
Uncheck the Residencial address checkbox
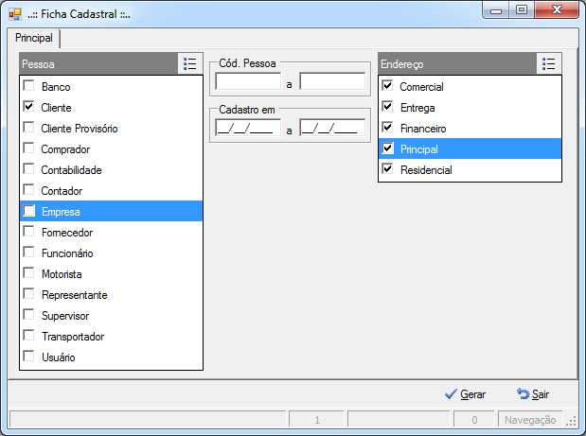[x=387, y=169]
